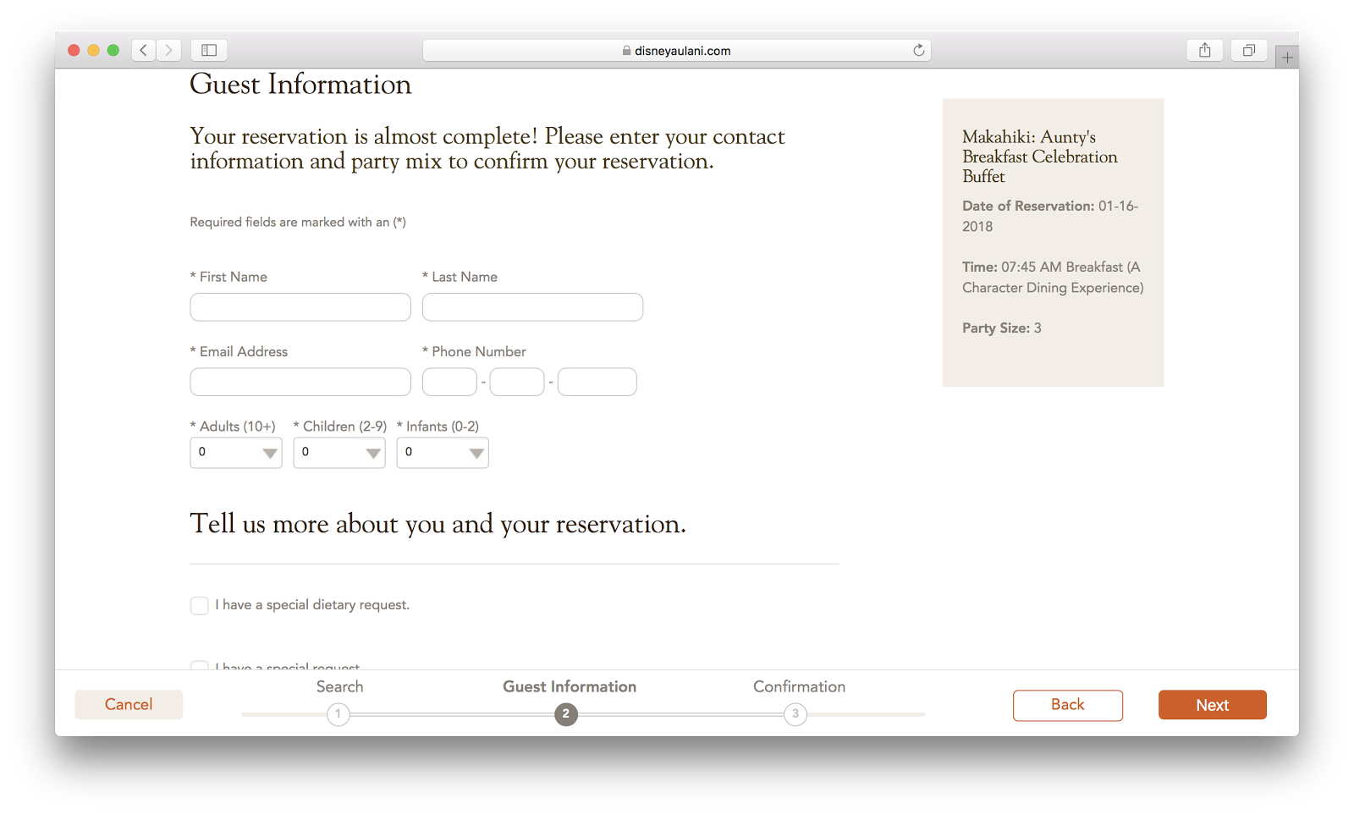Screen dimensions: 1354x815
Task: Click "Required fields are marked" note
Action: (298, 223)
